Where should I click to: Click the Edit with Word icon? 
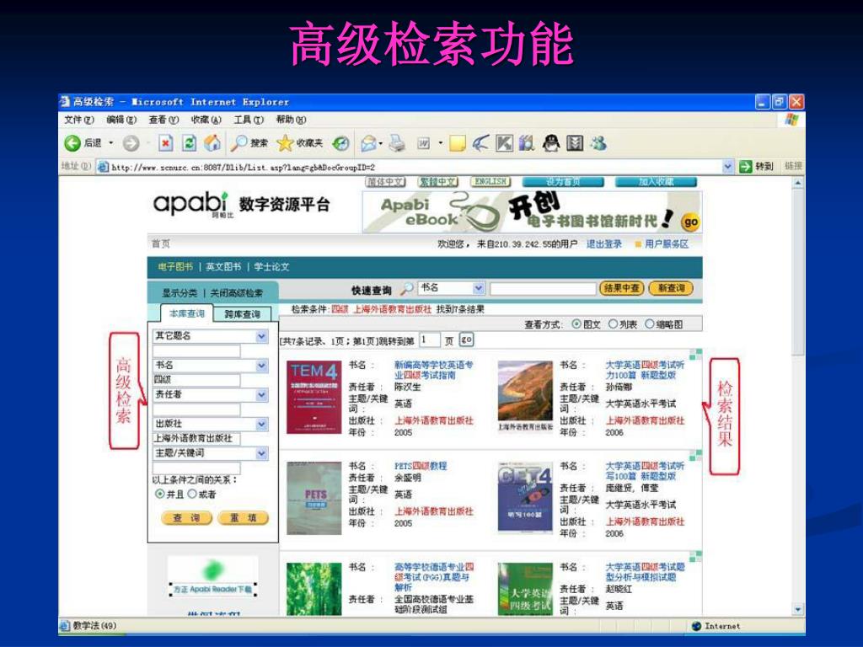point(424,143)
